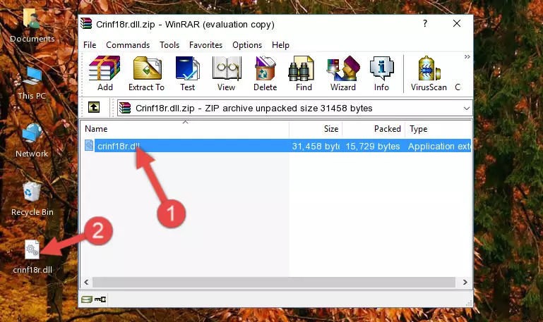Select the This PC desktop icon
The image size is (543, 322).
pyautogui.click(x=32, y=83)
